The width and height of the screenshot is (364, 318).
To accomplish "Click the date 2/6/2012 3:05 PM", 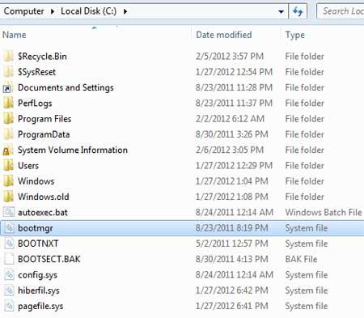I will point(230,151).
